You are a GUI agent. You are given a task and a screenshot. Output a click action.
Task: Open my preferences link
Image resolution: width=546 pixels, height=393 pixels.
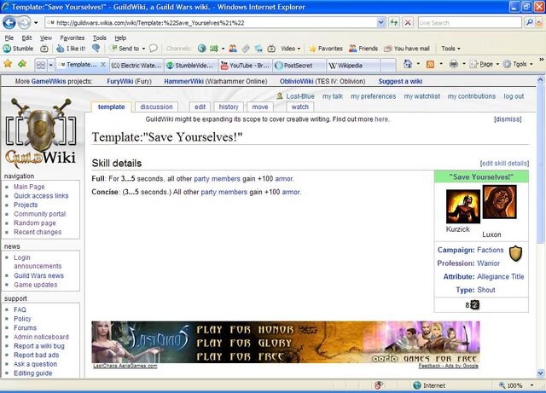pyautogui.click(x=374, y=96)
